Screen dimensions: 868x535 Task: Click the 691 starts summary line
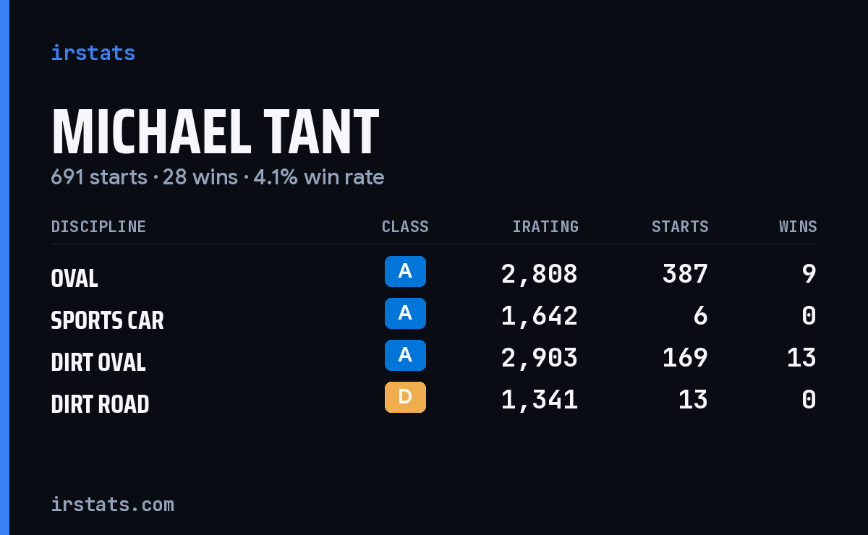[217, 177]
